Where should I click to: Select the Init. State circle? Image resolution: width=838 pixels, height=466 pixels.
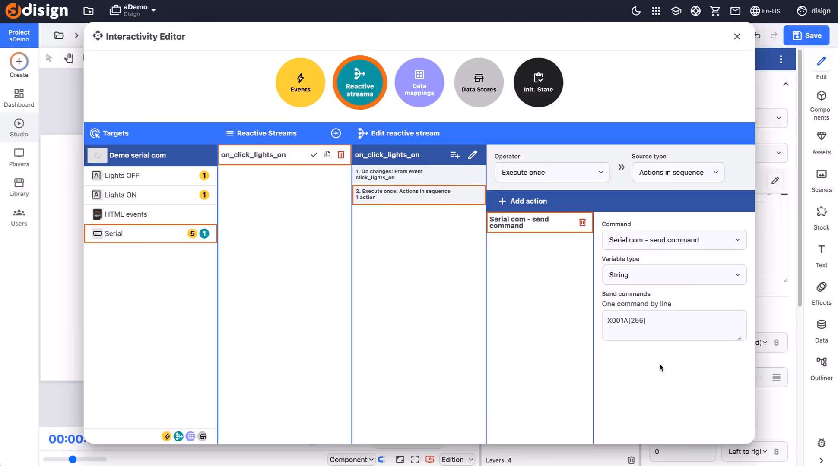[537, 82]
